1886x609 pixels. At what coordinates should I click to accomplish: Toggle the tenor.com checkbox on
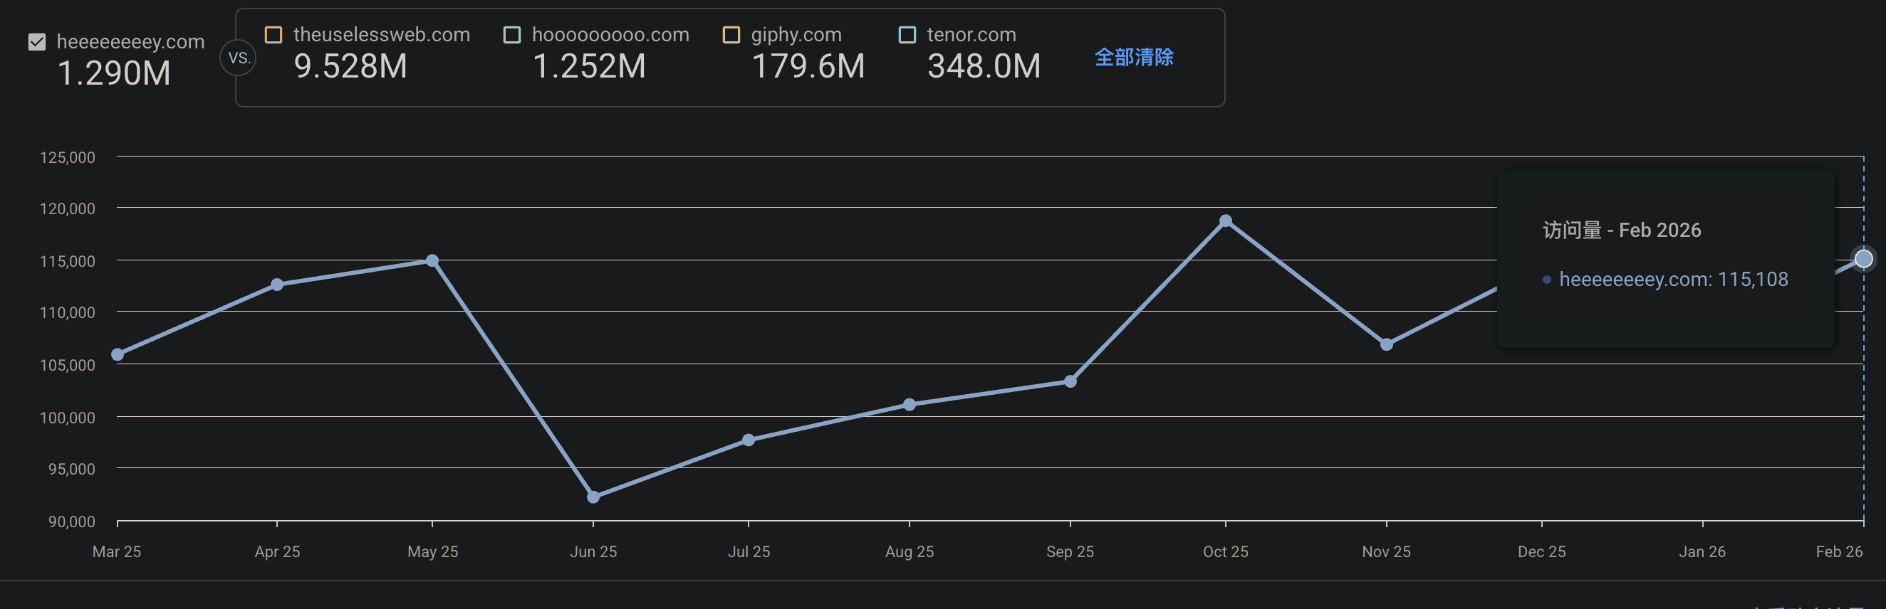907,35
